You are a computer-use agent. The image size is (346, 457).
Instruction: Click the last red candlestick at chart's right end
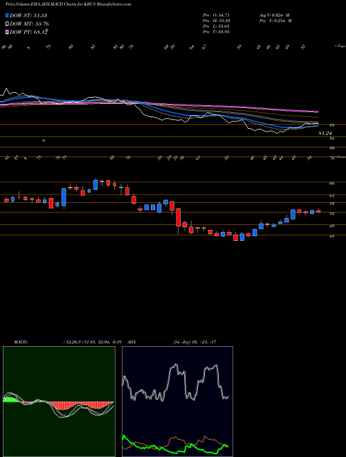click(x=318, y=212)
